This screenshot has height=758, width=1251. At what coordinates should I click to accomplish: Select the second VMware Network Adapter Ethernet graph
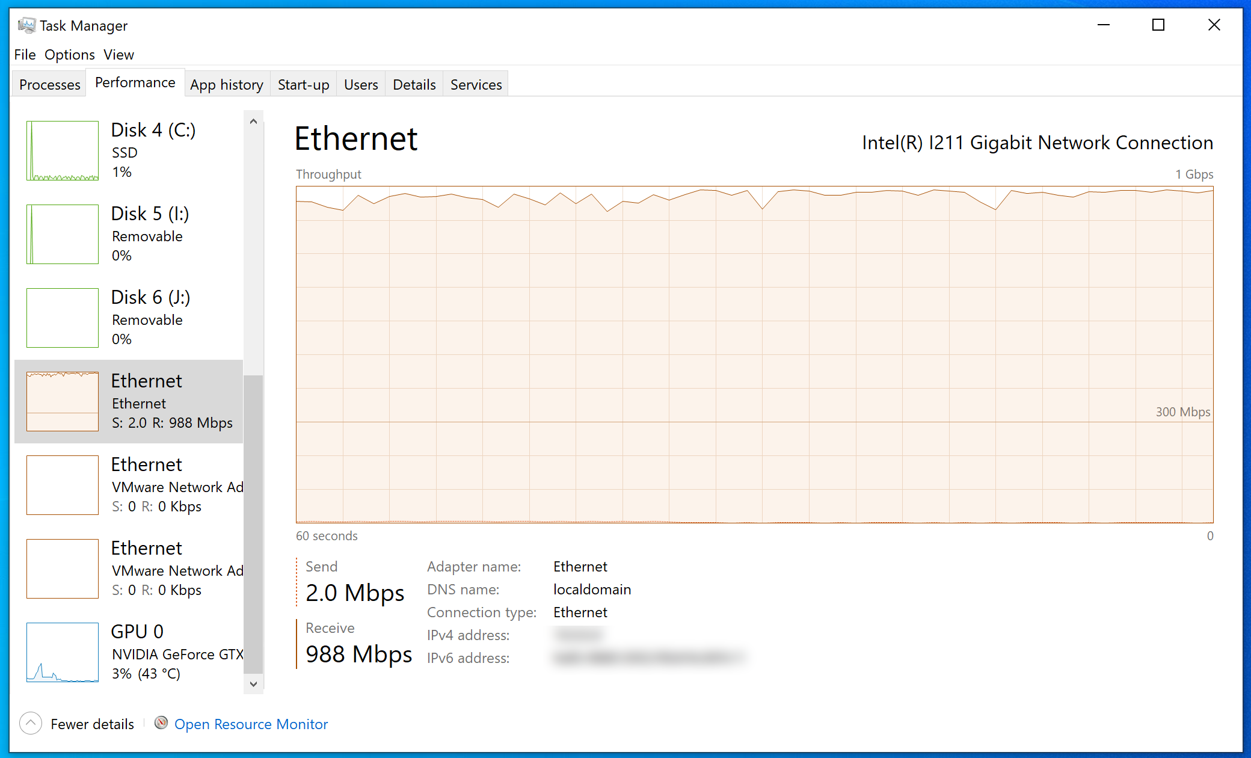(x=61, y=568)
